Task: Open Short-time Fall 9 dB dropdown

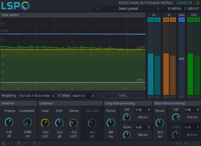Action: 192,110
